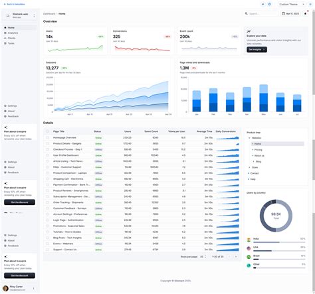Tick the select-all checkbox in table header

click(47, 131)
